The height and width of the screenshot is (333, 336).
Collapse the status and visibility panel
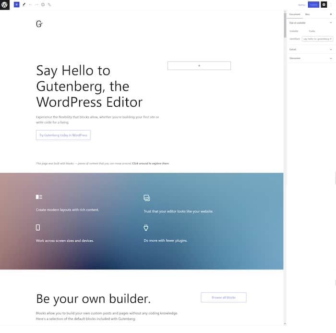[x=311, y=23]
